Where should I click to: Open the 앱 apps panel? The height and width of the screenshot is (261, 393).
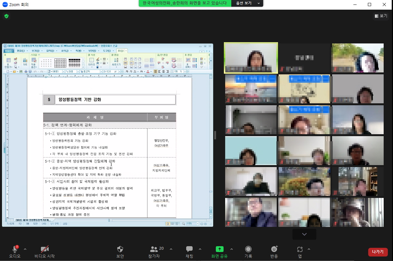pyautogui.click(x=300, y=249)
